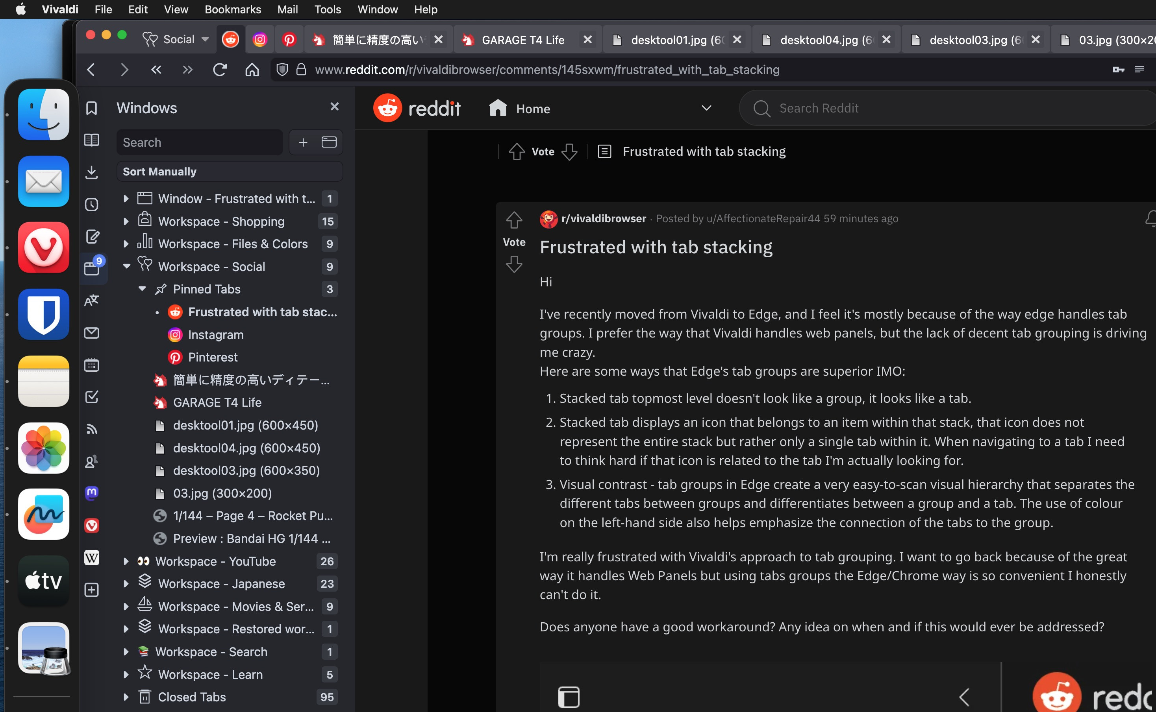Image resolution: width=1156 pixels, height=712 pixels.
Task: Click the Windows panel Search field
Action: [199, 142]
